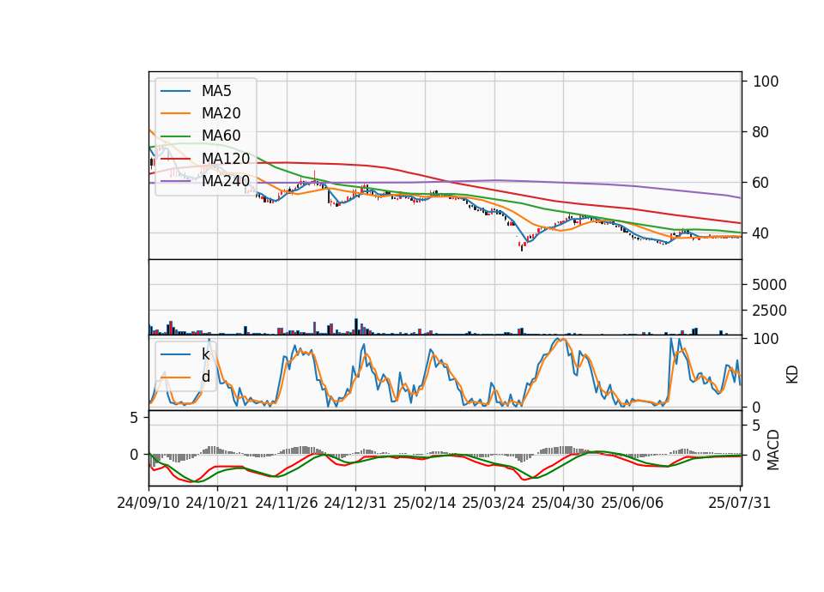The image size is (824, 592).
Task: Click the MA240 legend label
Action: click(x=226, y=181)
